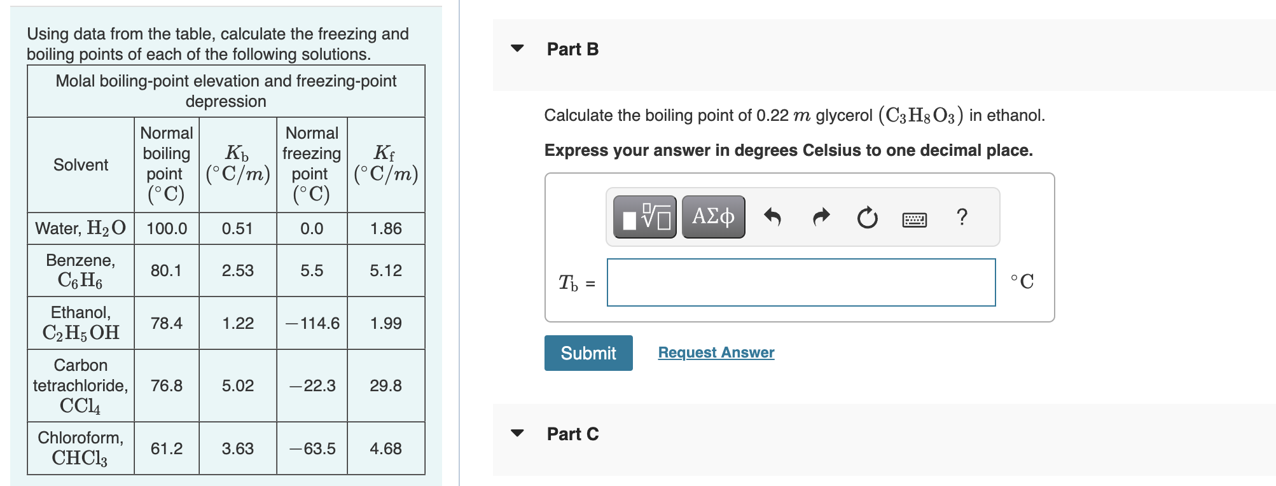Click the Chloroform solvent row label

(x=81, y=448)
